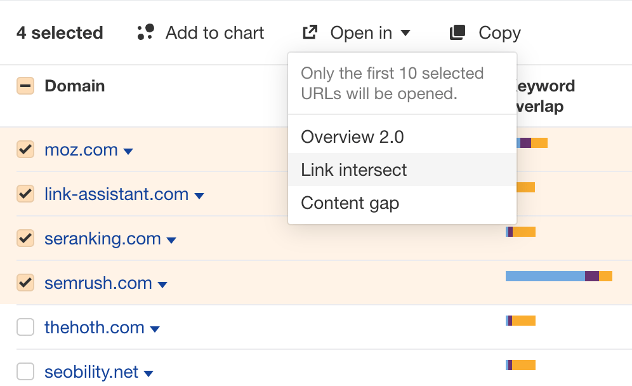
Task: Open the moz.com link
Action: (79, 150)
